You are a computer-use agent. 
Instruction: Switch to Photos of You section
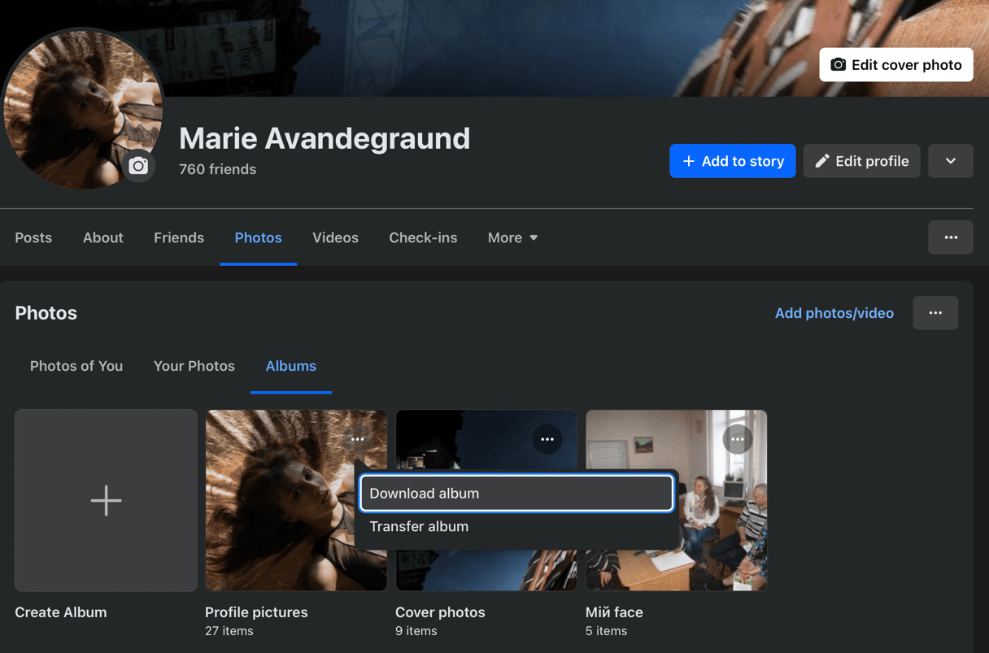coord(76,366)
